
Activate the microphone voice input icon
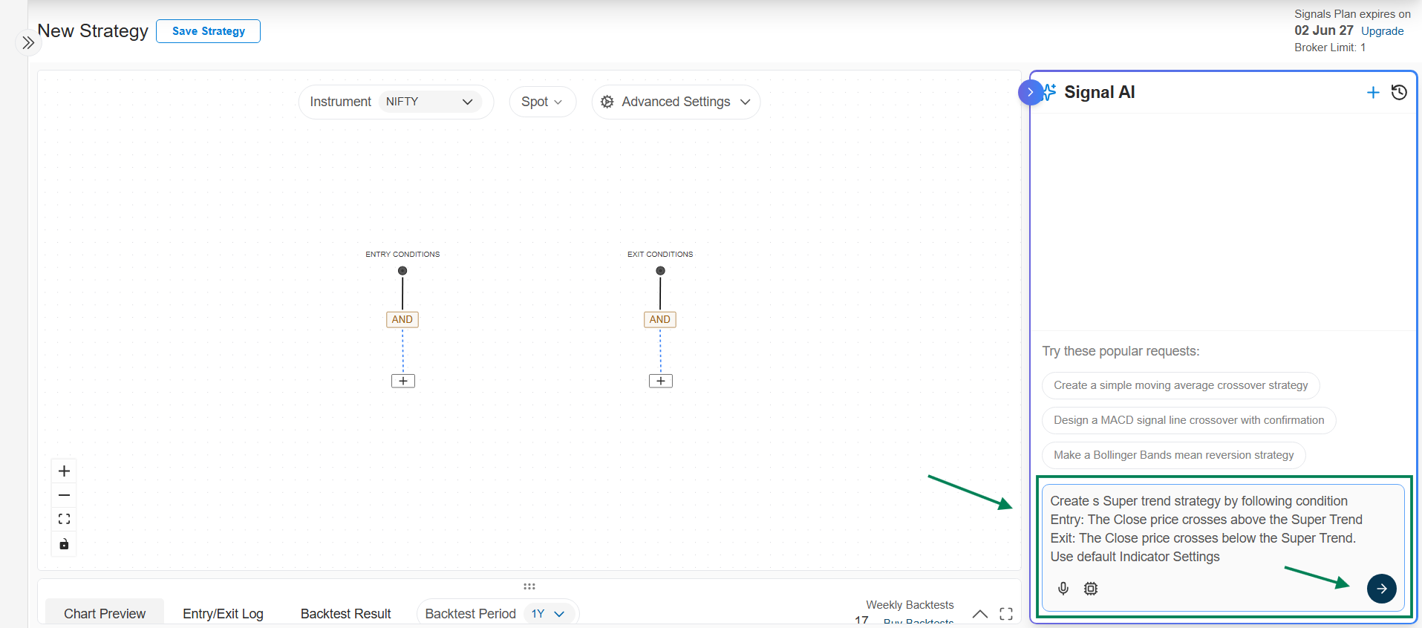pyautogui.click(x=1063, y=589)
